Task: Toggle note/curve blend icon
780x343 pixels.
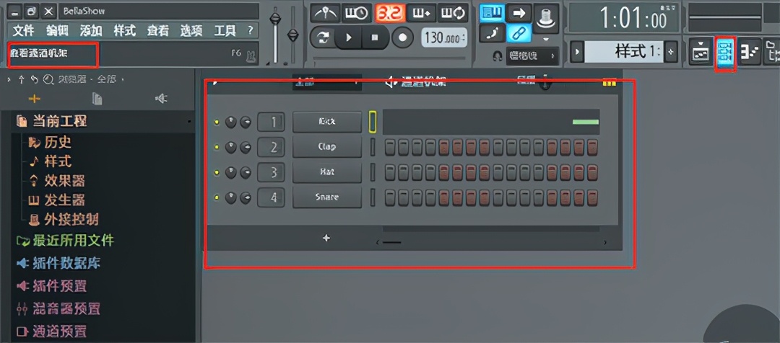Action: click(492, 33)
